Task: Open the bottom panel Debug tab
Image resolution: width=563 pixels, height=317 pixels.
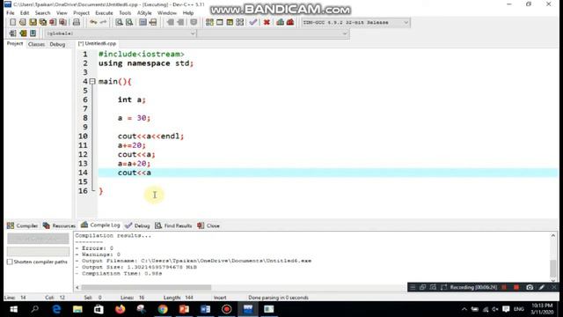Action: click(137, 225)
